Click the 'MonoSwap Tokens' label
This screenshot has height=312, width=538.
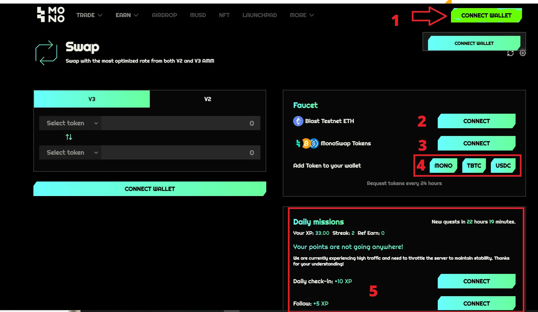click(x=346, y=143)
